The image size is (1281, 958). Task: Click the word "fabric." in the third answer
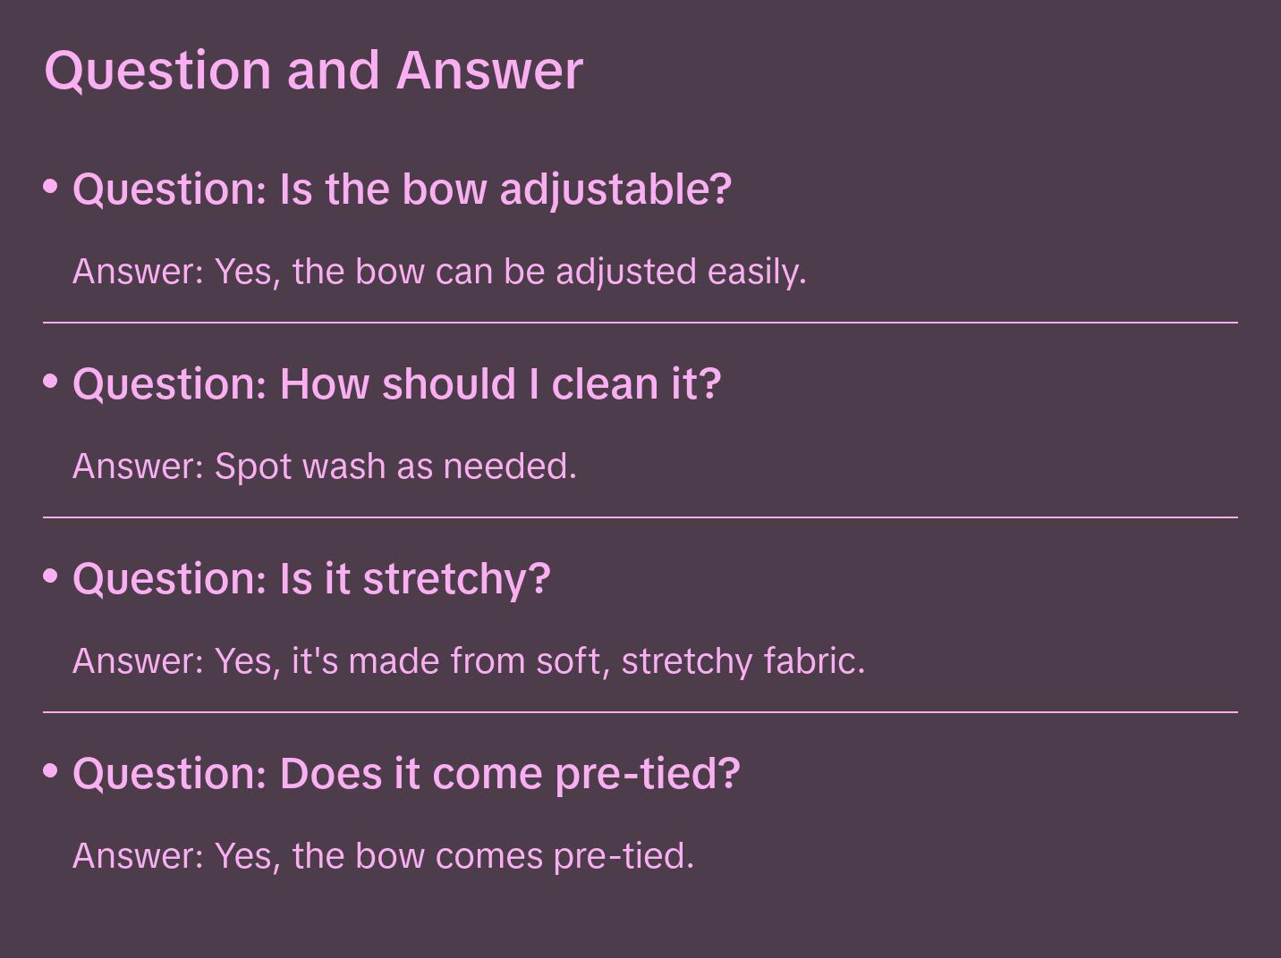814,661
